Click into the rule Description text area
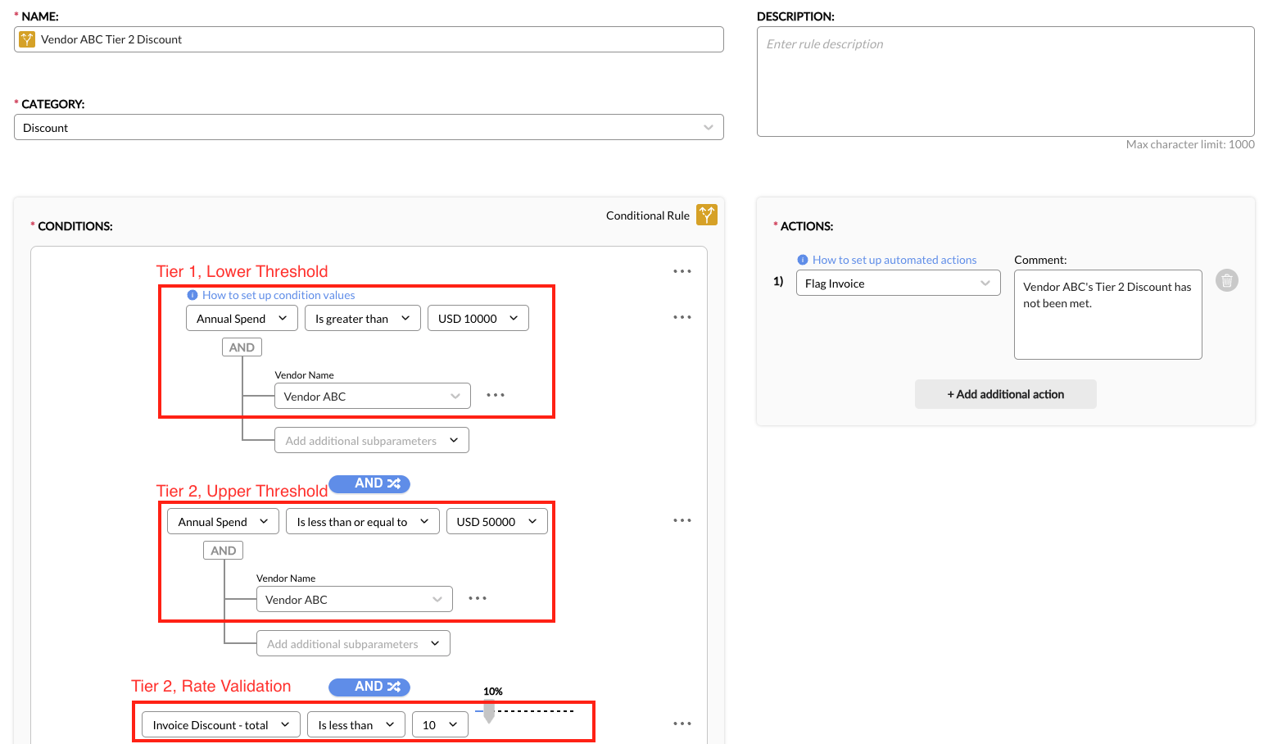The width and height of the screenshot is (1268, 744). pos(1005,82)
